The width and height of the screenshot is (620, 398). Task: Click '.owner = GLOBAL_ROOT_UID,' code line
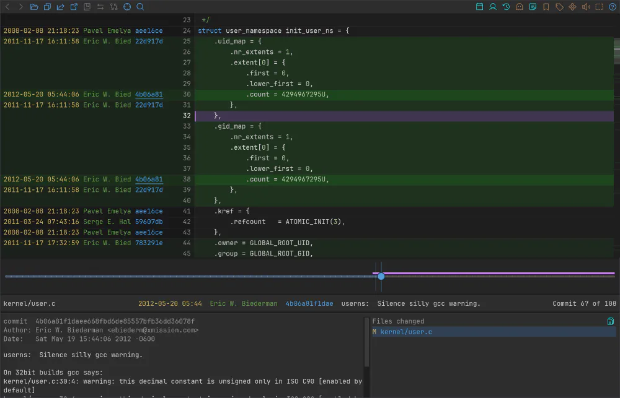[x=263, y=243]
